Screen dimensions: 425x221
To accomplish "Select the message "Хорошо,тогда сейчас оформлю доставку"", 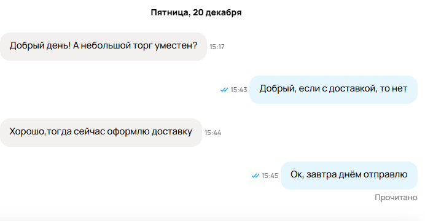I will [x=101, y=133].
